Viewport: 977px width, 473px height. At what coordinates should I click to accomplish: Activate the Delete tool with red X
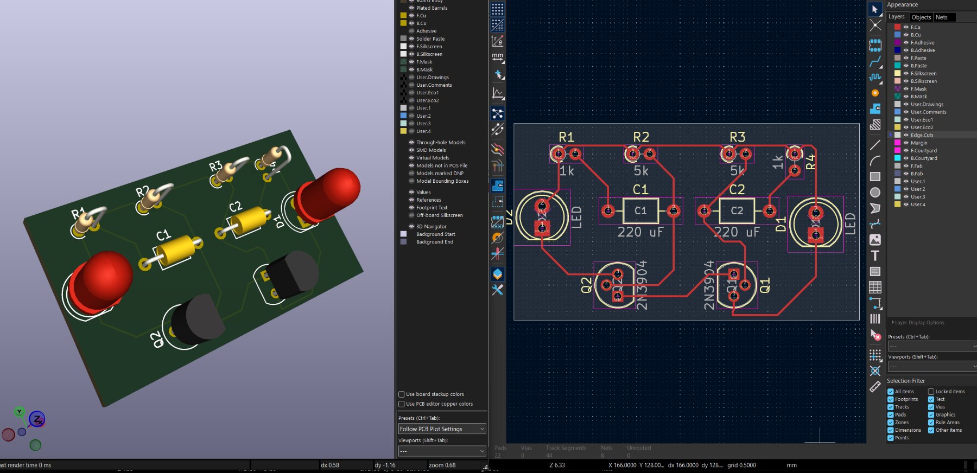pyautogui.click(x=875, y=335)
